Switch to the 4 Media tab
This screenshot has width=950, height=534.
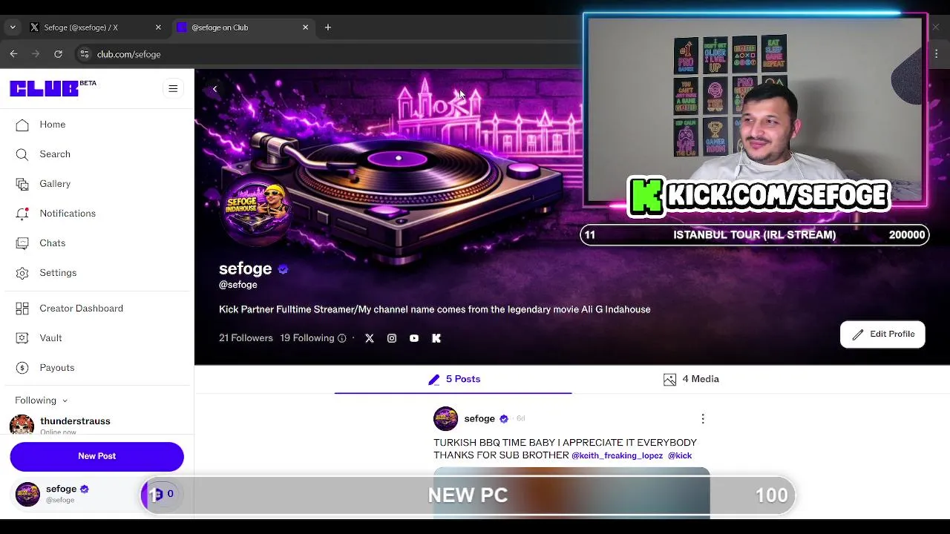(691, 379)
